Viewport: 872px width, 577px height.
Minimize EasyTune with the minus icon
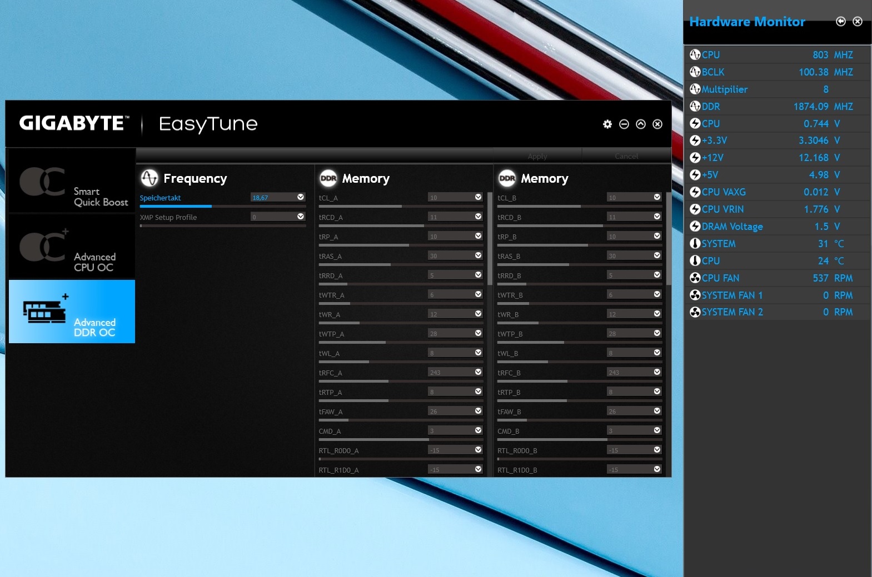pyautogui.click(x=624, y=124)
